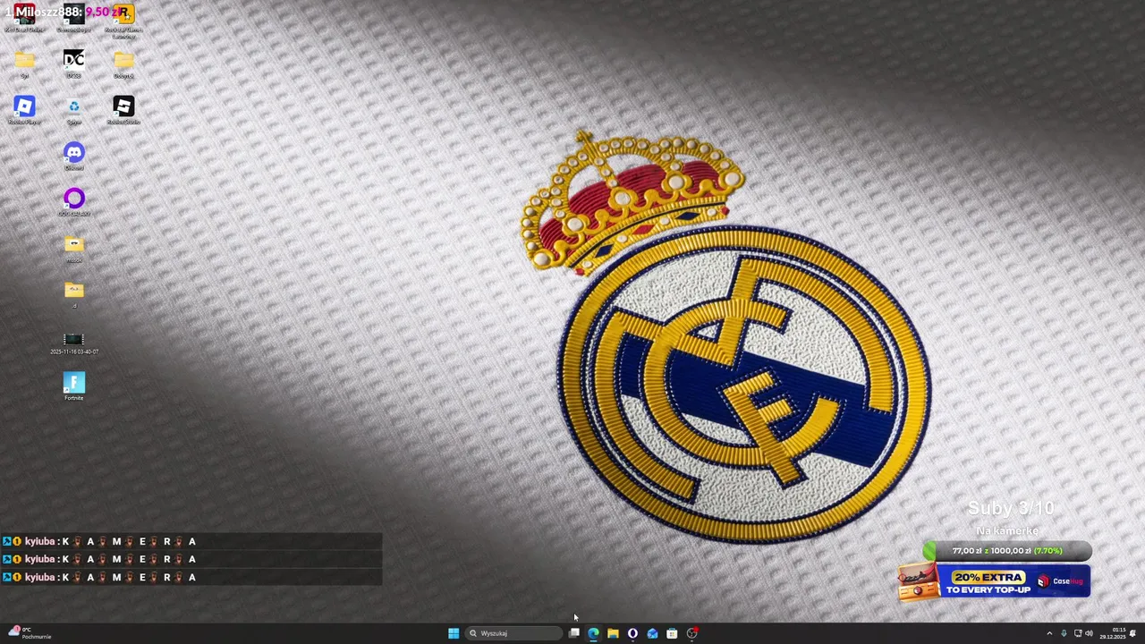Open the GOG GALAXY desktop shortcut
The image size is (1145, 644).
pos(74,202)
